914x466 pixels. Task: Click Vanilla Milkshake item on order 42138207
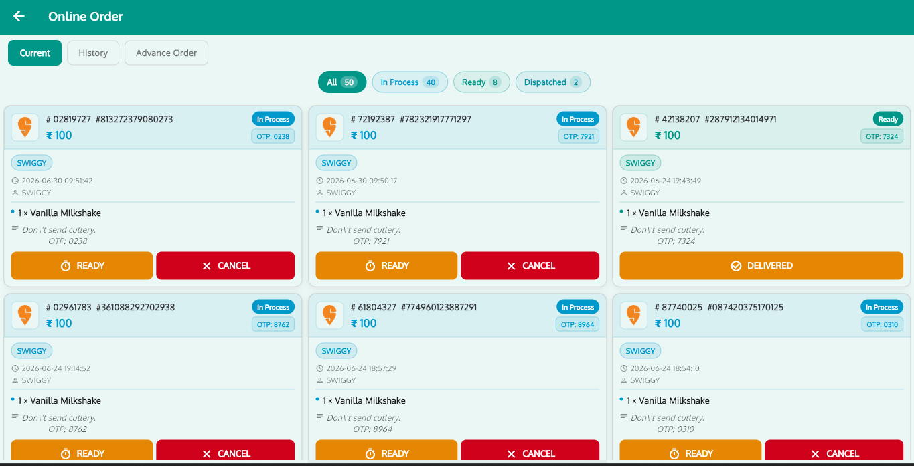668,213
